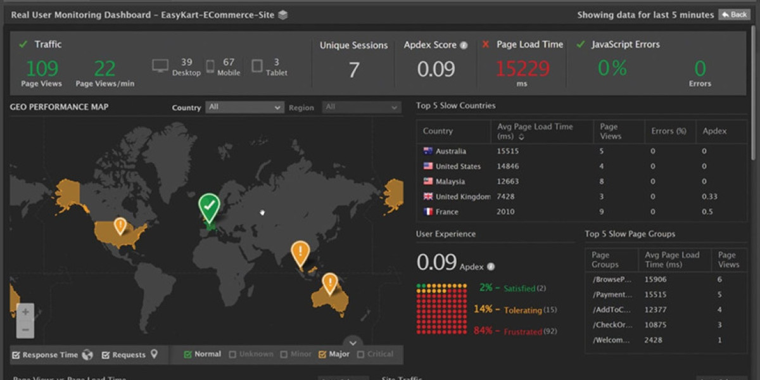
Task: Click the Page Groups column header
Action: [605, 260]
